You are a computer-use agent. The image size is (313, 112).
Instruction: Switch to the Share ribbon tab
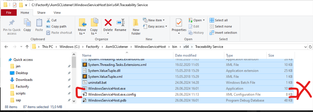[41, 12]
